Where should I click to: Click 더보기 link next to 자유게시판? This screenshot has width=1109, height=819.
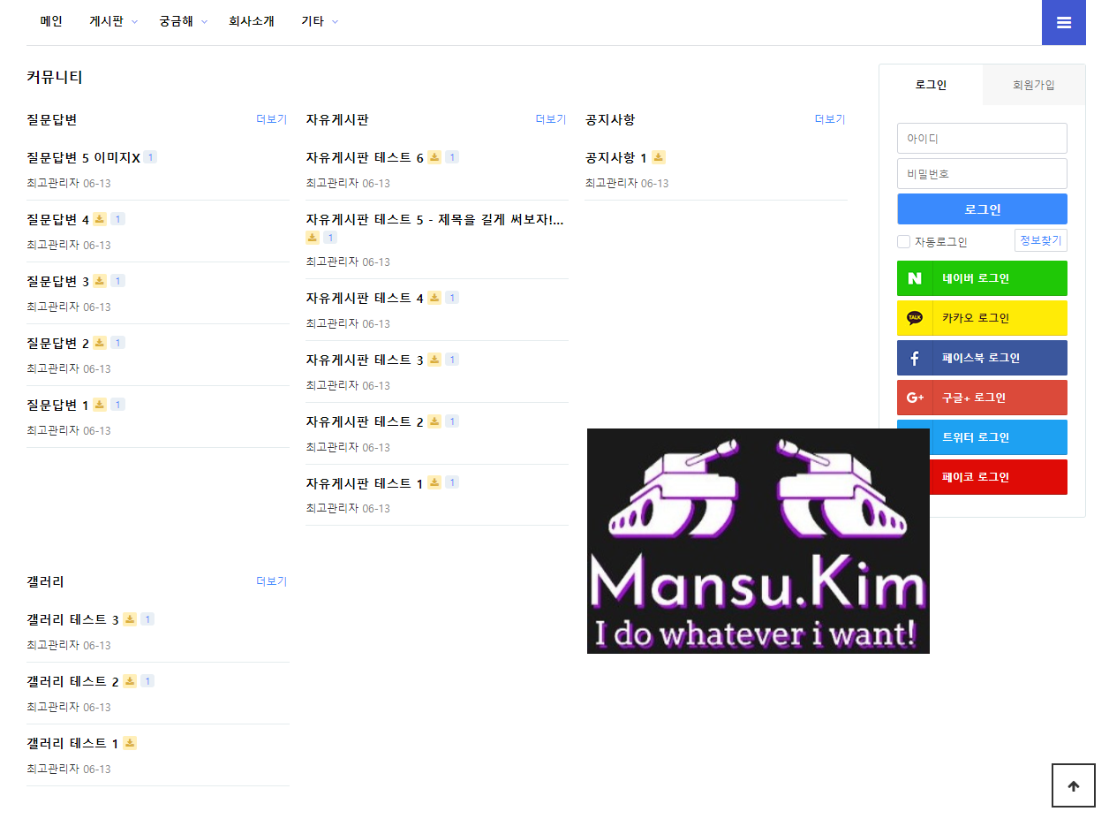[550, 119]
